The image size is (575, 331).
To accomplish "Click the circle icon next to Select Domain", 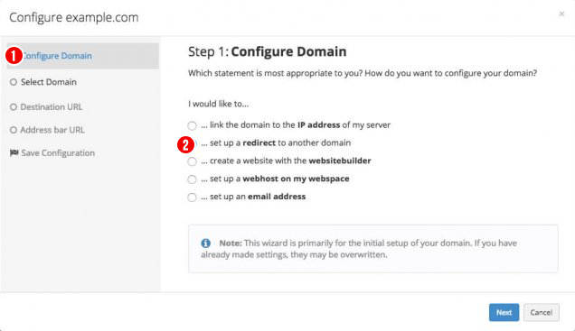I will point(14,82).
